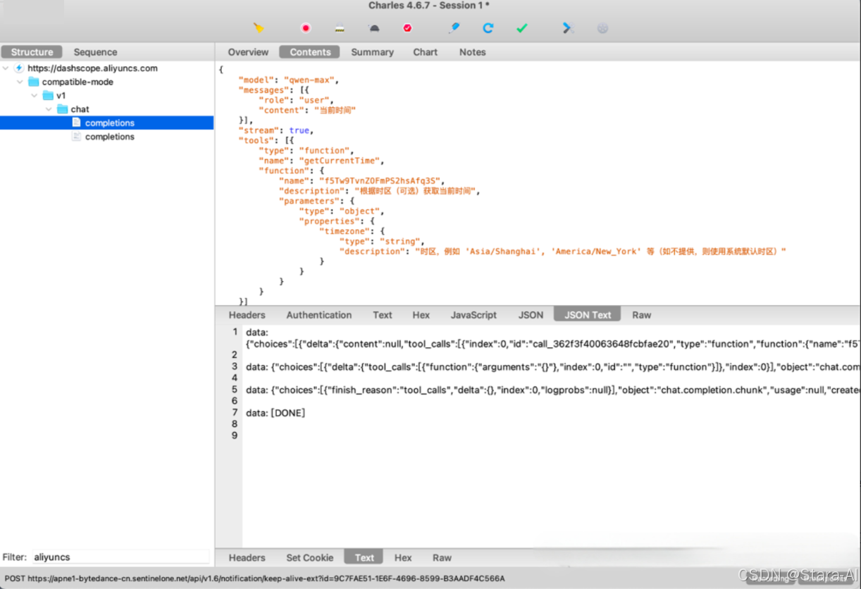Switch to Sequence view
861x589 pixels.
[95, 52]
